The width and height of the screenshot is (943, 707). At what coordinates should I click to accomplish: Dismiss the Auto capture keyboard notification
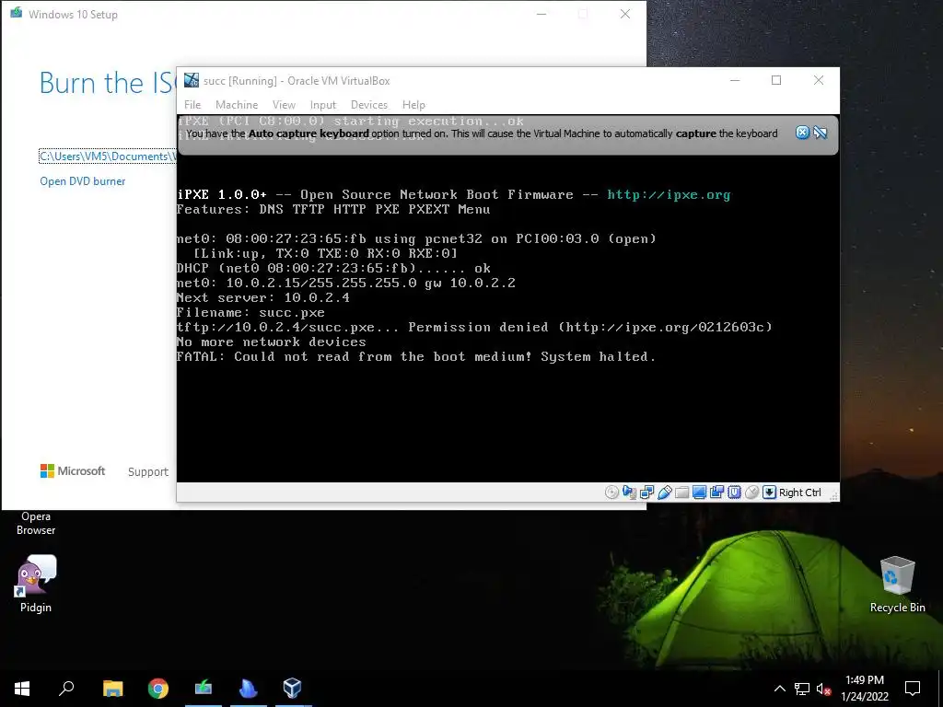tap(802, 133)
